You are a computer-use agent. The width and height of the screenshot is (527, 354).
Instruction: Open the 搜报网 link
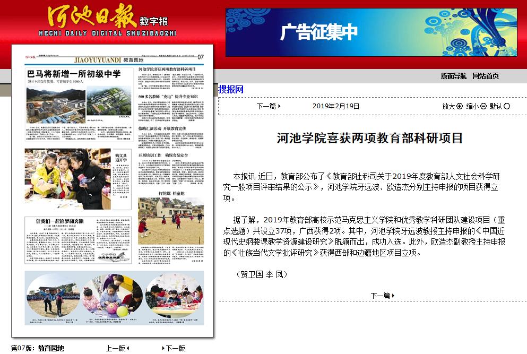pos(231,89)
